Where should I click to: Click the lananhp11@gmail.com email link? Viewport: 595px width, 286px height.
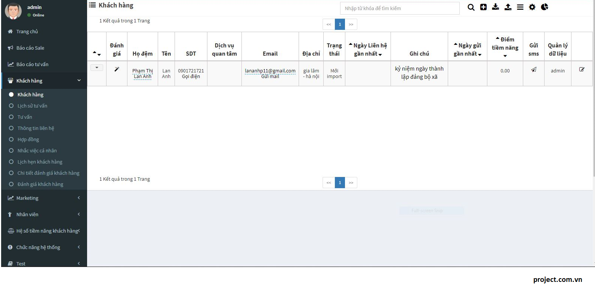(270, 71)
